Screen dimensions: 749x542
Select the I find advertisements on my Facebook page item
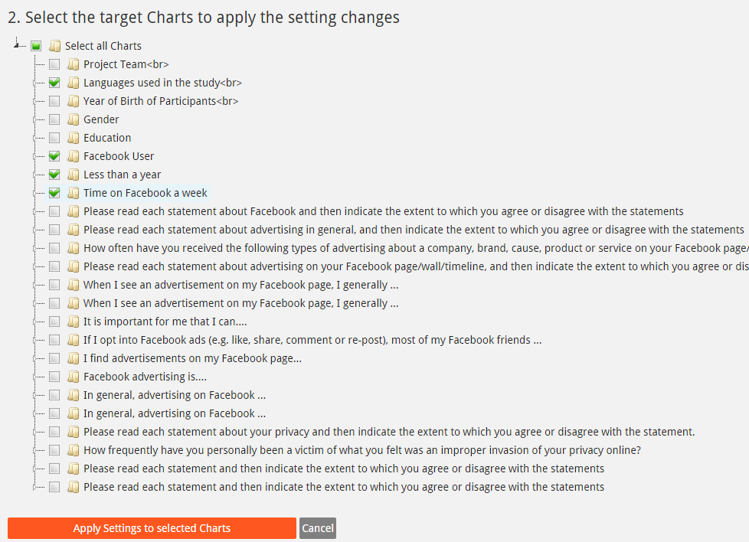(x=192, y=358)
